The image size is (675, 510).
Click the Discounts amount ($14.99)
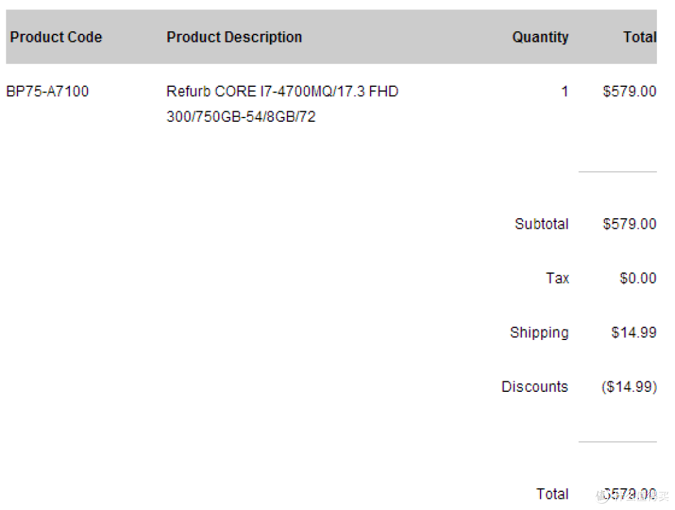point(629,387)
